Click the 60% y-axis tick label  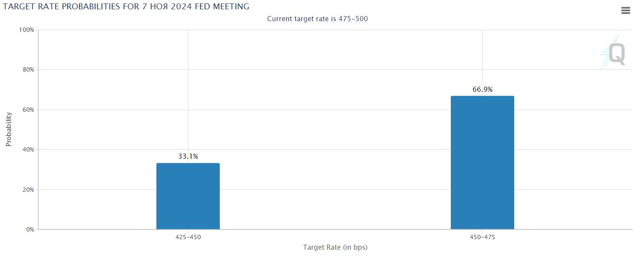click(x=28, y=110)
